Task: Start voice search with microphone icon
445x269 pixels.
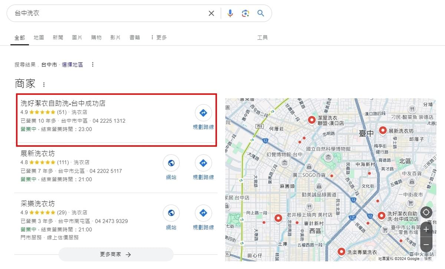Action: click(230, 13)
